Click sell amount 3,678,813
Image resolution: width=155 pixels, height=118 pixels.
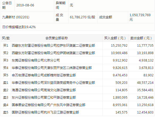pyautogui.click(x=146, y=68)
